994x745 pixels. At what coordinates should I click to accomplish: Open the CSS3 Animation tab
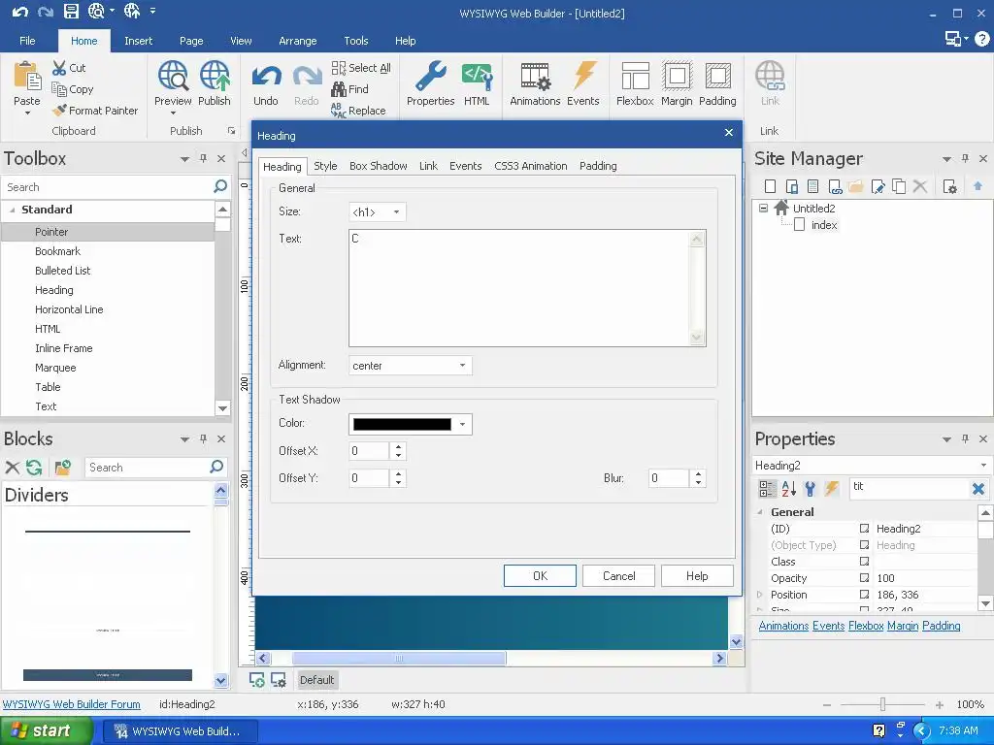[531, 166]
